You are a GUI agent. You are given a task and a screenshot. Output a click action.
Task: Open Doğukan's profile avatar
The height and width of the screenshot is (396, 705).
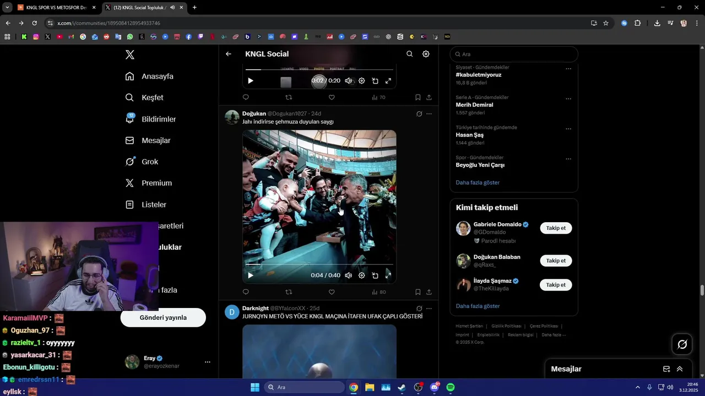232,117
